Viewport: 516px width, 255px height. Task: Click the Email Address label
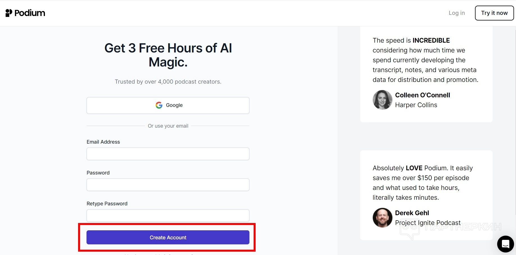pos(103,142)
